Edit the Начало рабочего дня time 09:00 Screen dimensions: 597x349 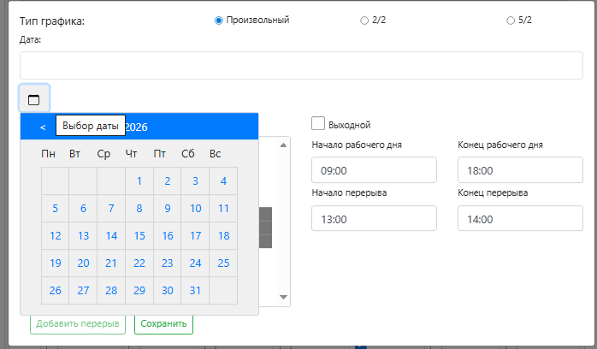pyautogui.click(x=374, y=170)
